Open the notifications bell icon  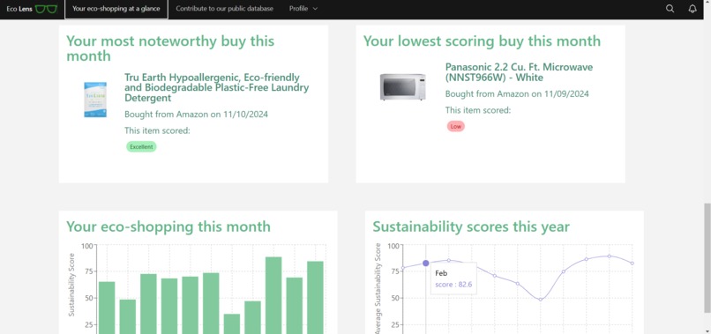(x=692, y=9)
